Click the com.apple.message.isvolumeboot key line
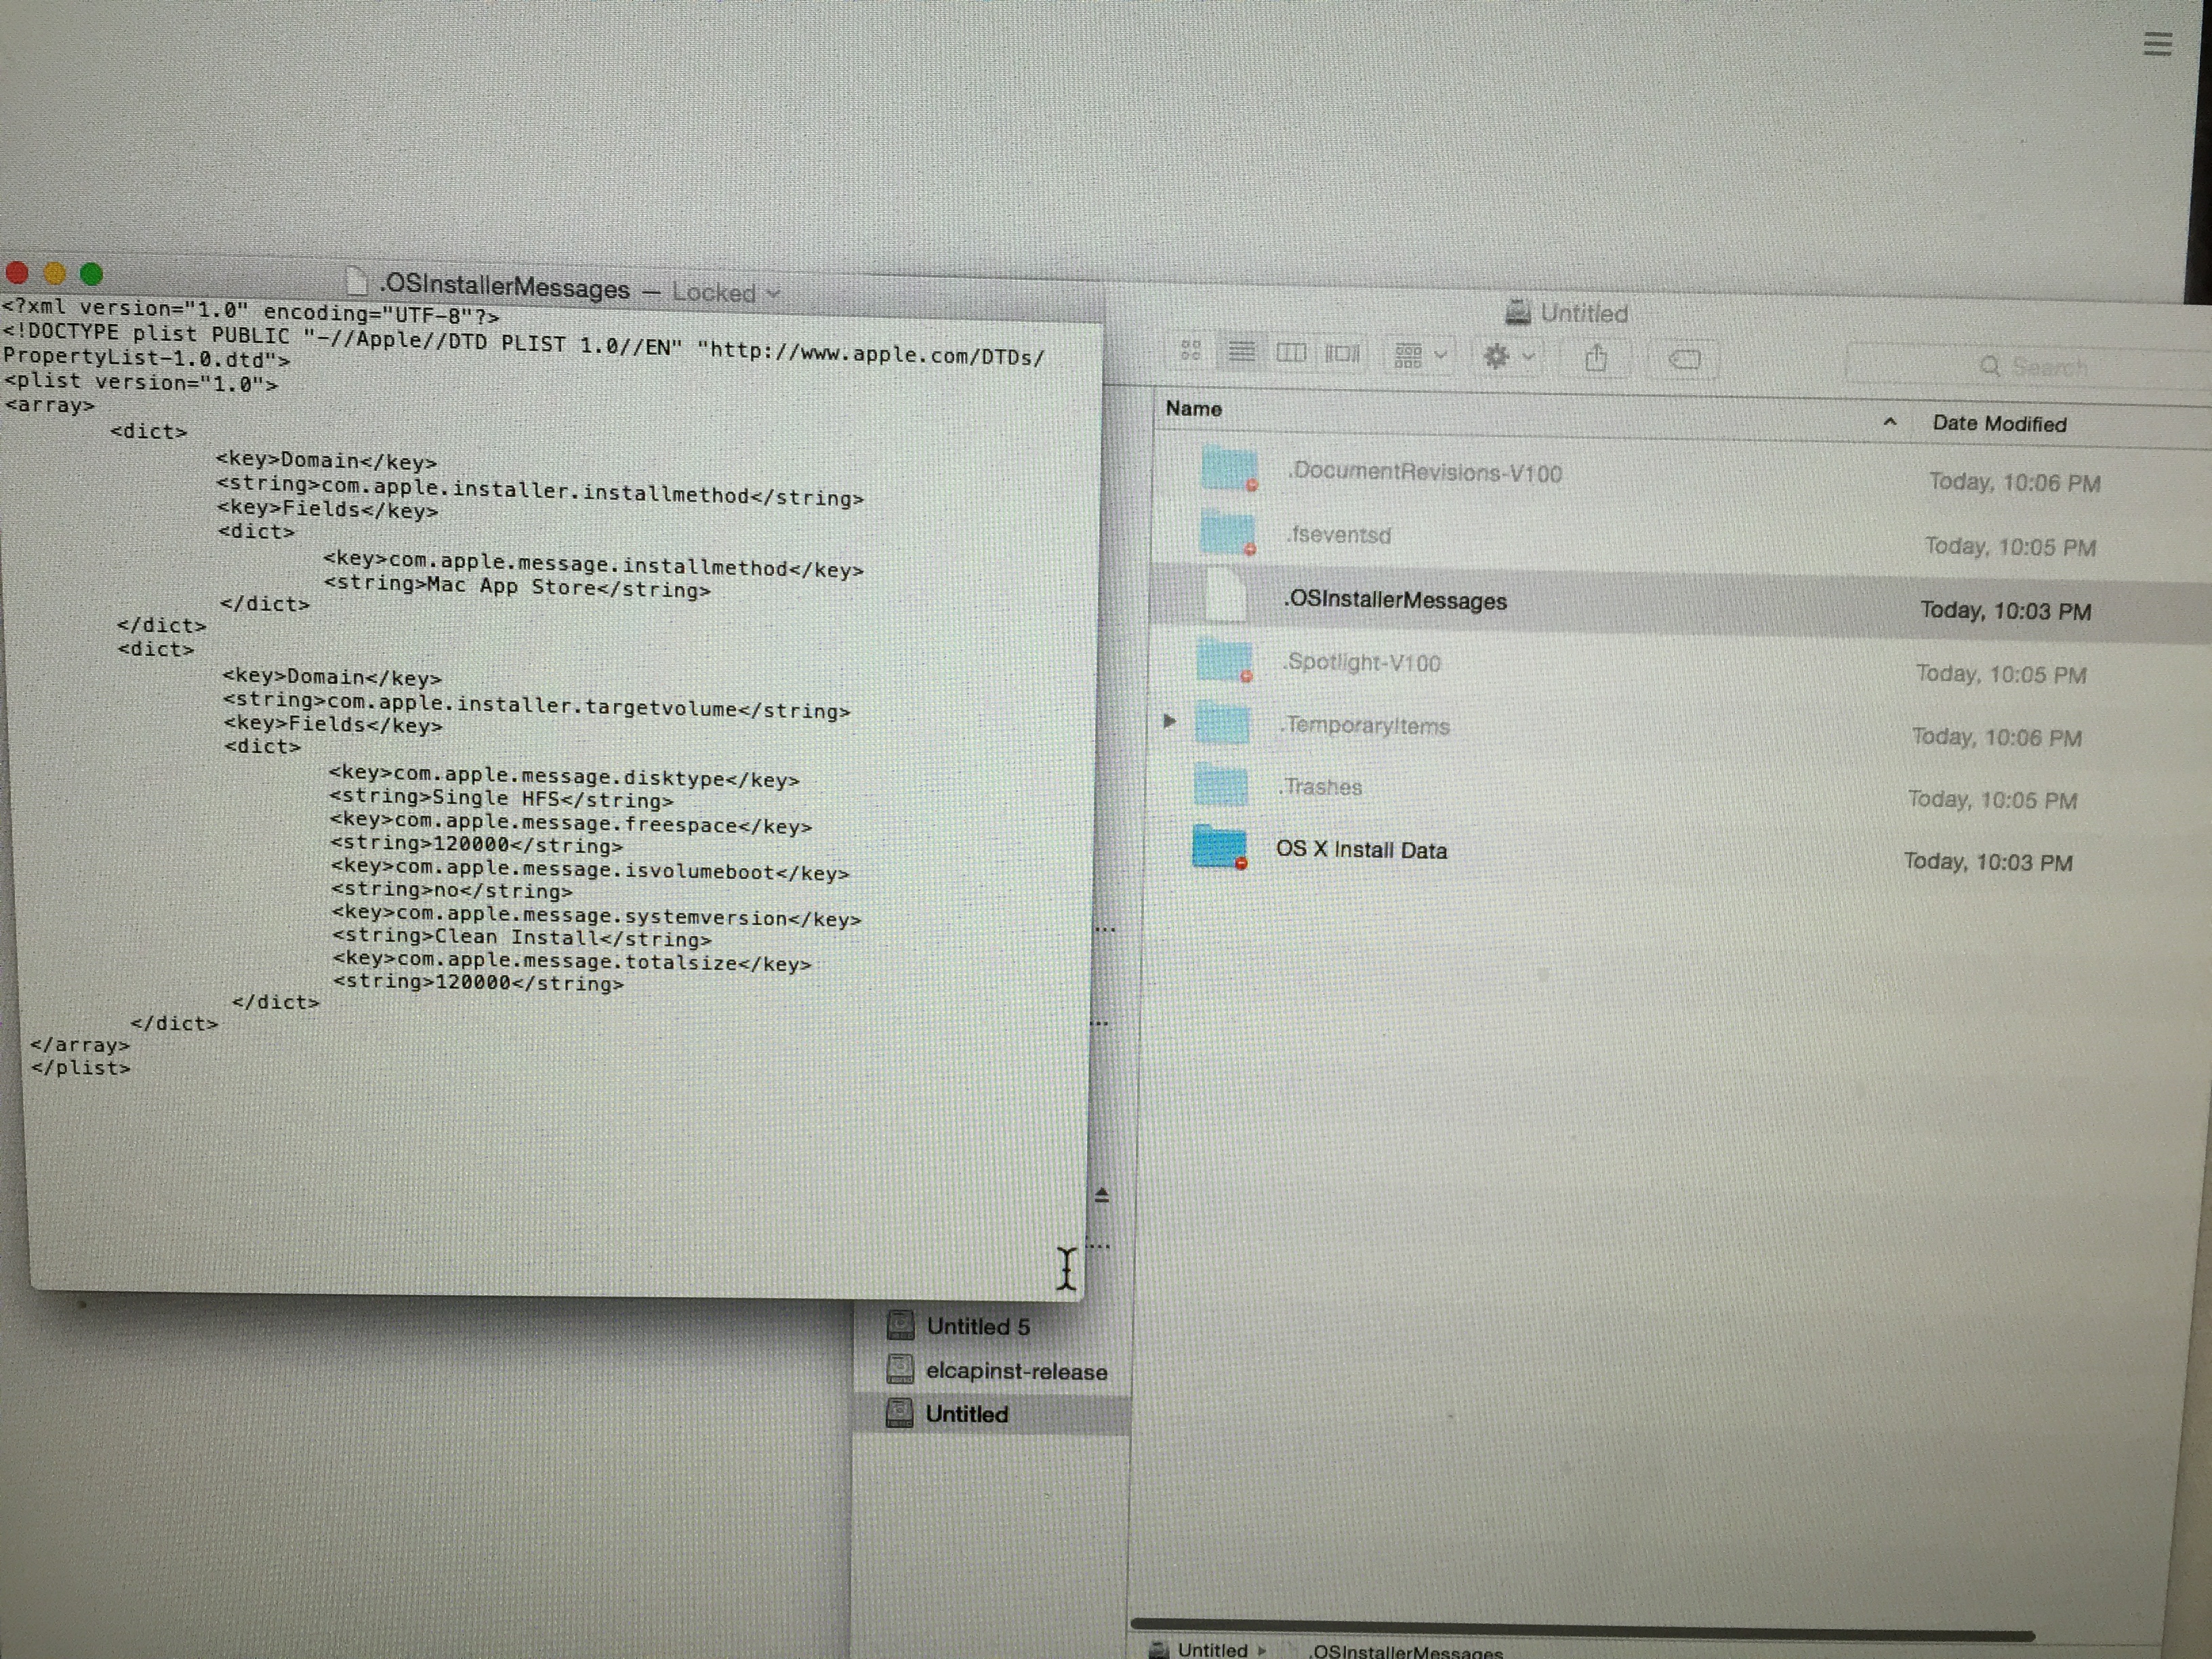Viewport: 2212px width, 1659px height. point(590,871)
